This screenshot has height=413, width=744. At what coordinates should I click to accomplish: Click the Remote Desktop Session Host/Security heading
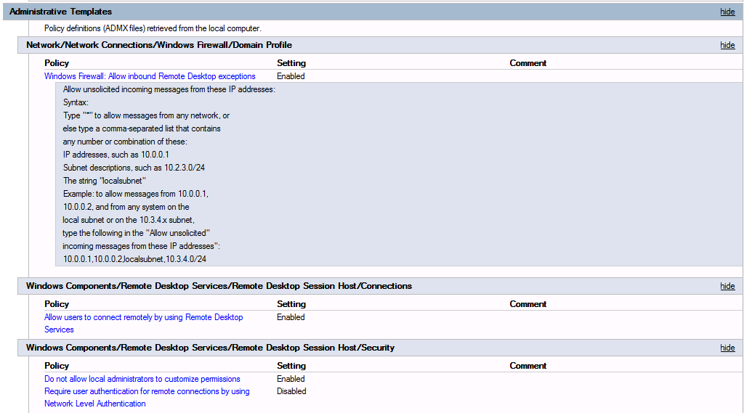(x=210, y=348)
